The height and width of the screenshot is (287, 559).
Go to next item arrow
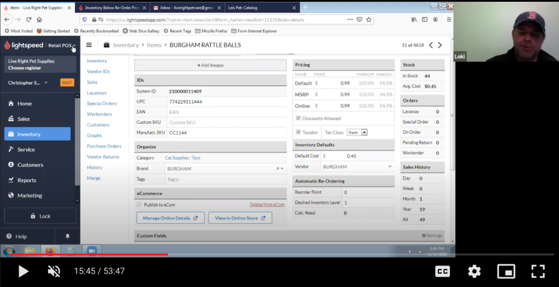click(440, 45)
